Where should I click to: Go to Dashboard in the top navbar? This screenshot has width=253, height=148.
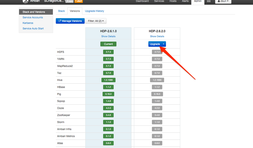click(142, 1)
